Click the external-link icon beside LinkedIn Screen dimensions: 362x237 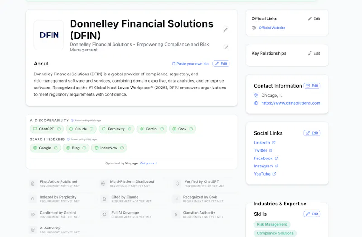(274, 143)
